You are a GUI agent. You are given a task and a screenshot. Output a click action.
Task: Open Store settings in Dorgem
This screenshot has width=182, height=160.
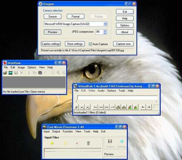click(x=75, y=44)
